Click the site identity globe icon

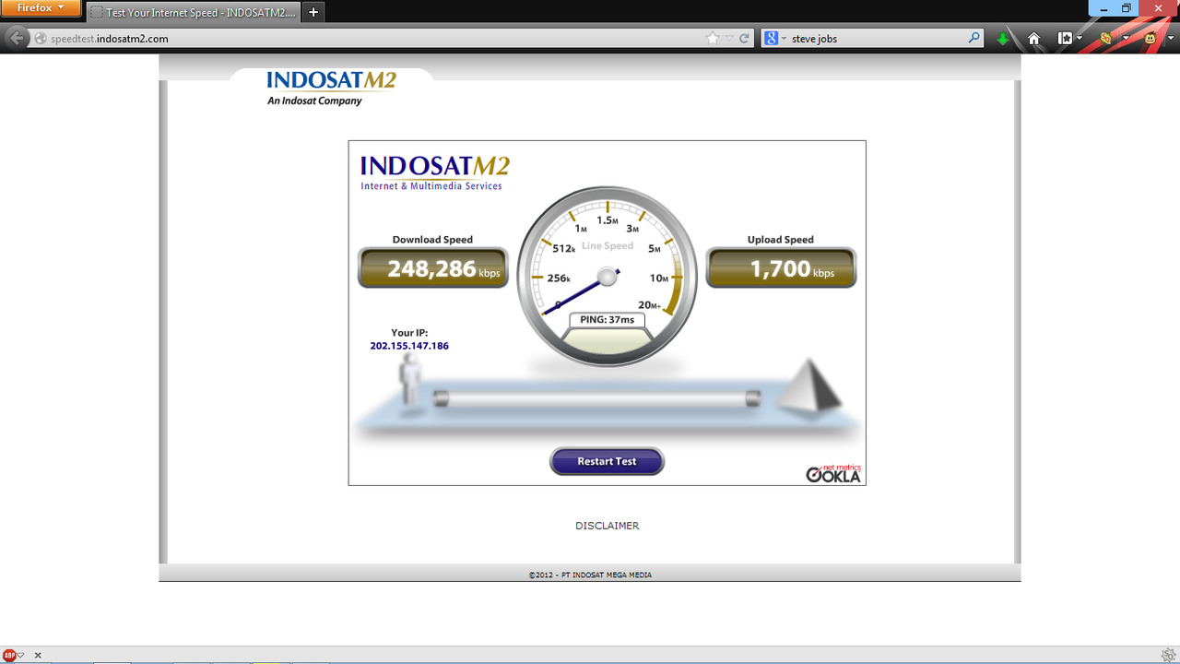[x=40, y=39]
